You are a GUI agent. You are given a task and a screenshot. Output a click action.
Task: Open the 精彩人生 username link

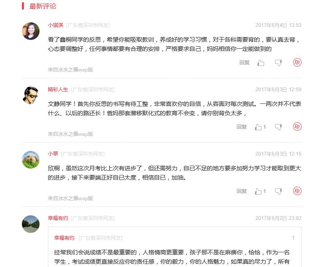58,90
